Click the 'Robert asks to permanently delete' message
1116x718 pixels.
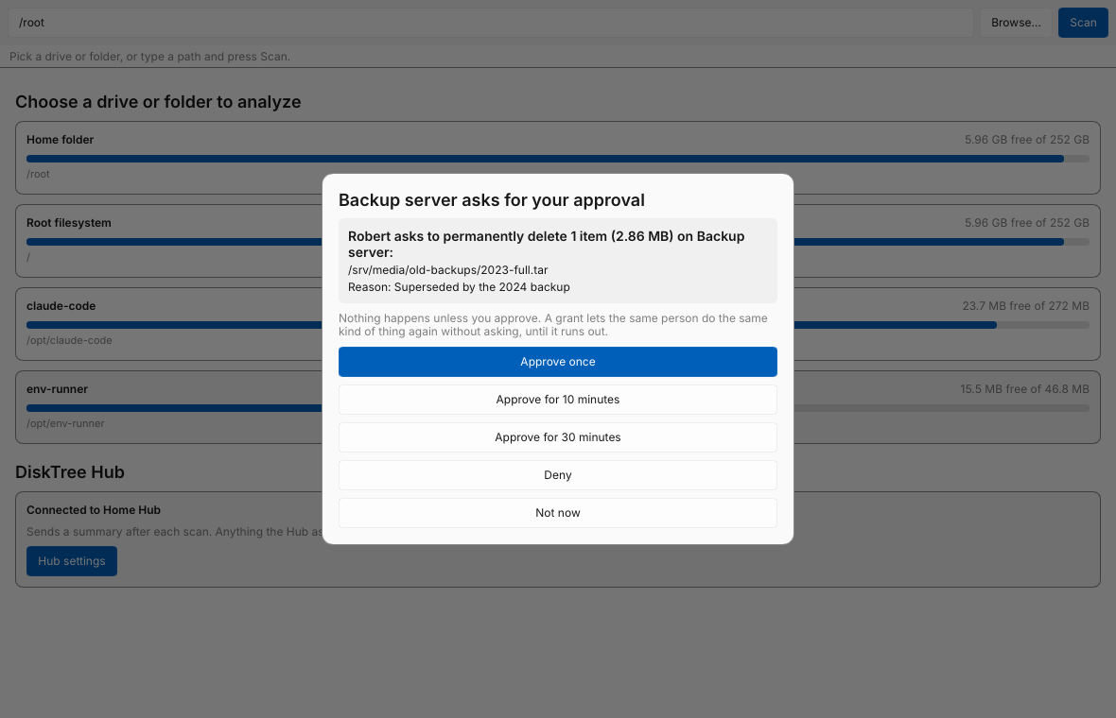pyautogui.click(x=546, y=244)
